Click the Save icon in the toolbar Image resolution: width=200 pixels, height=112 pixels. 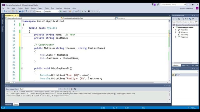pos(20,12)
